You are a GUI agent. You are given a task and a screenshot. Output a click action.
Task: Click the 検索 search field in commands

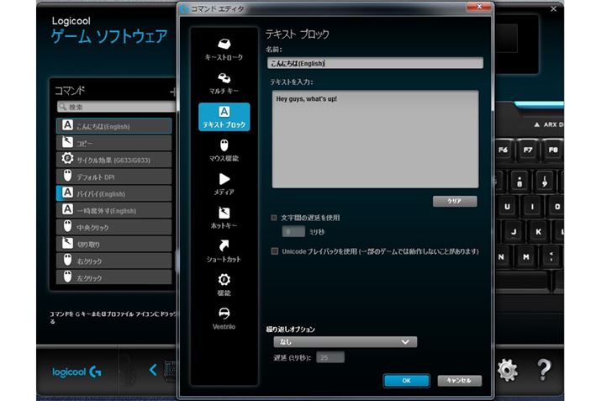pyautogui.click(x=116, y=107)
